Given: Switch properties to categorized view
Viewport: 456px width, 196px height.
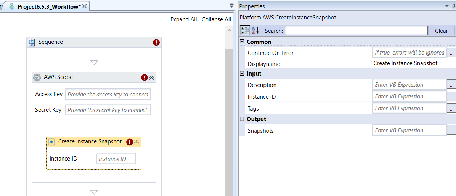Looking at the screenshot, I should click(x=244, y=31).
